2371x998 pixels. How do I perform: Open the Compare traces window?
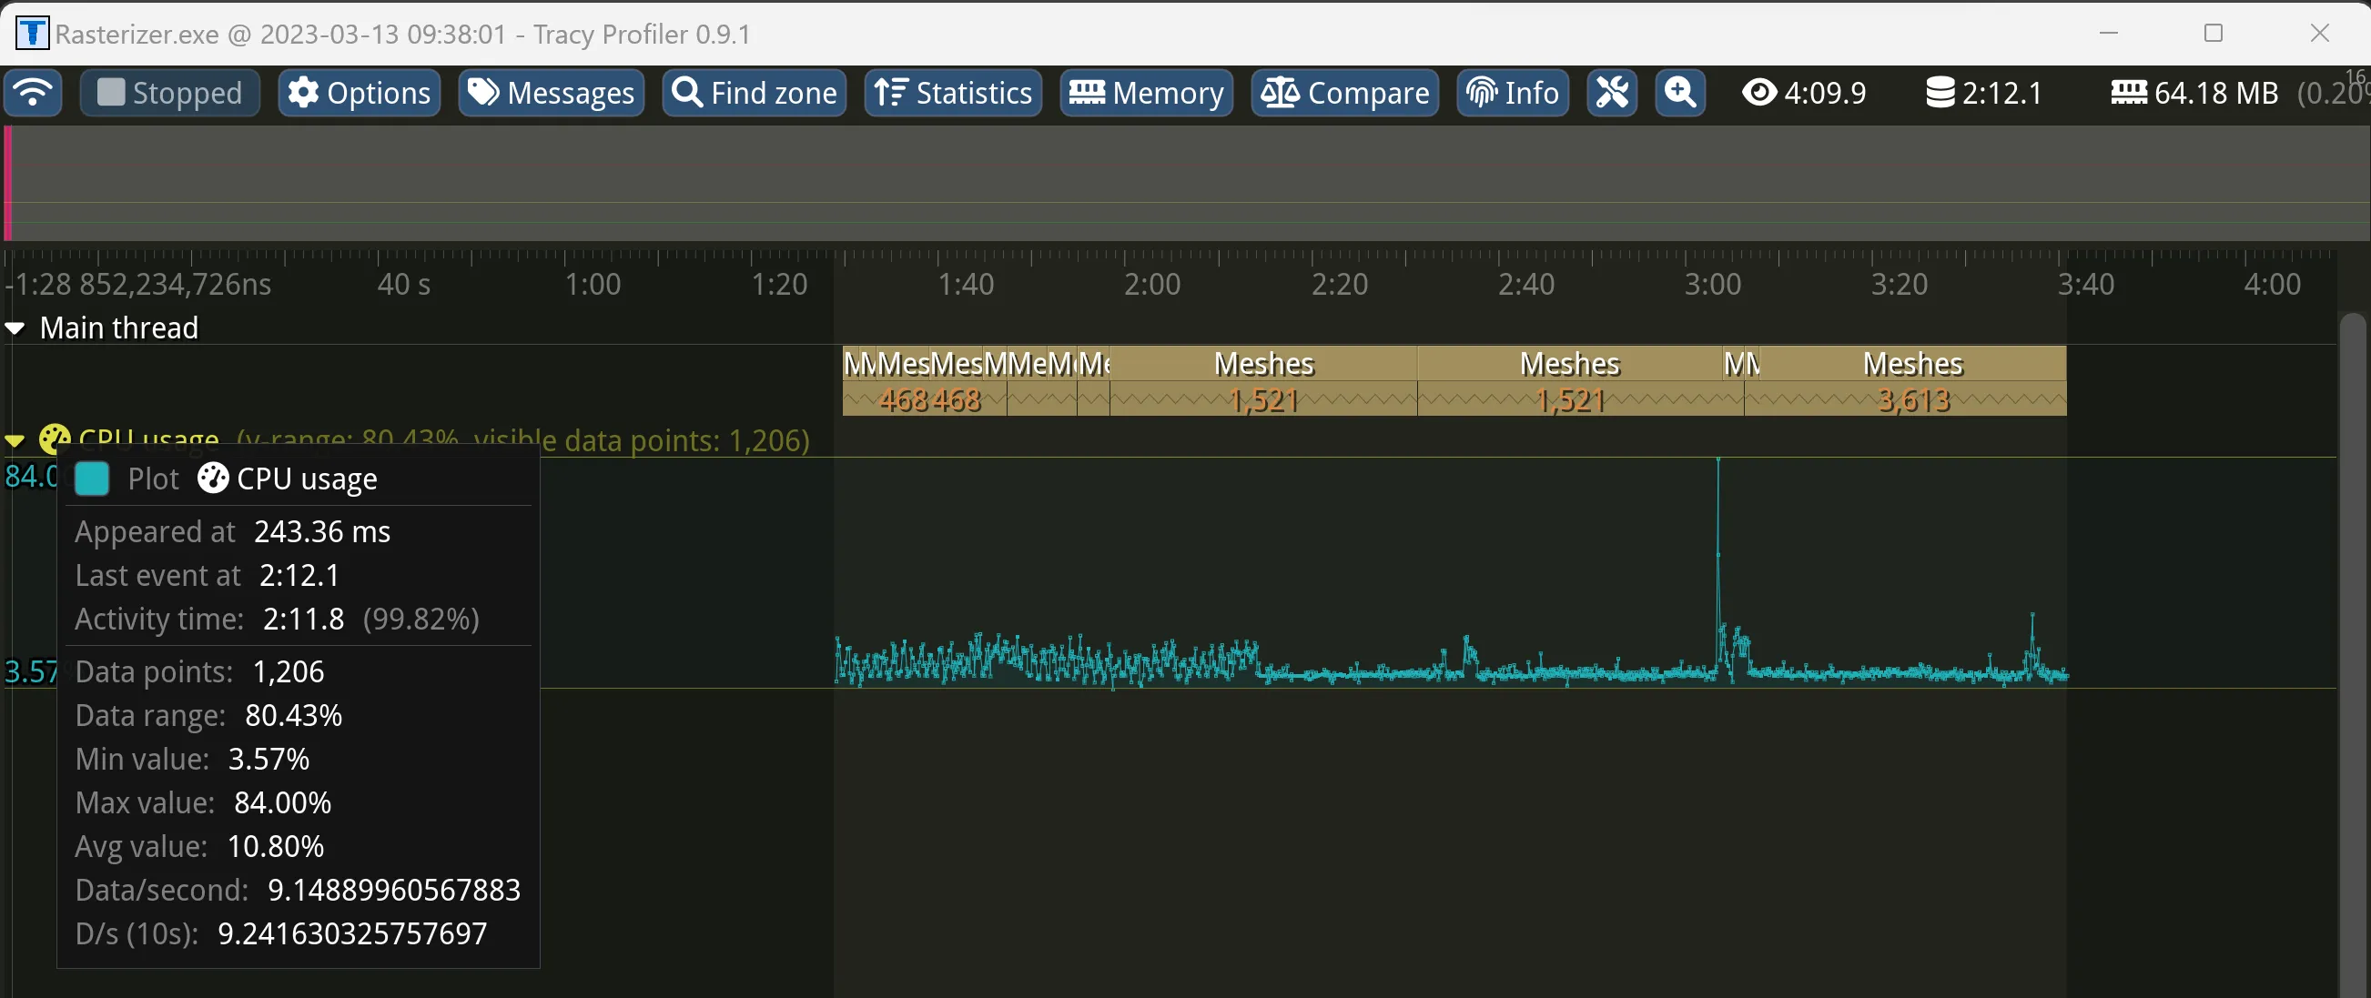point(1344,92)
